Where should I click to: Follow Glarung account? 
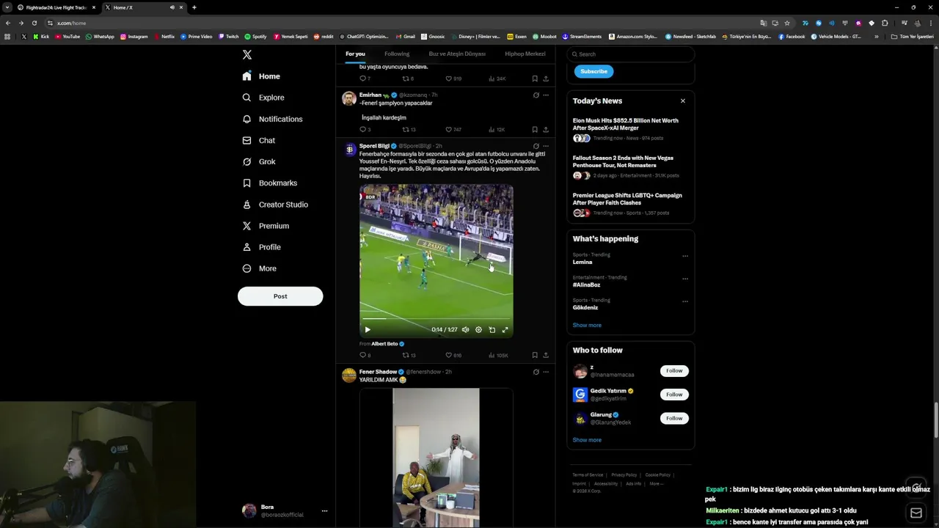click(x=674, y=418)
